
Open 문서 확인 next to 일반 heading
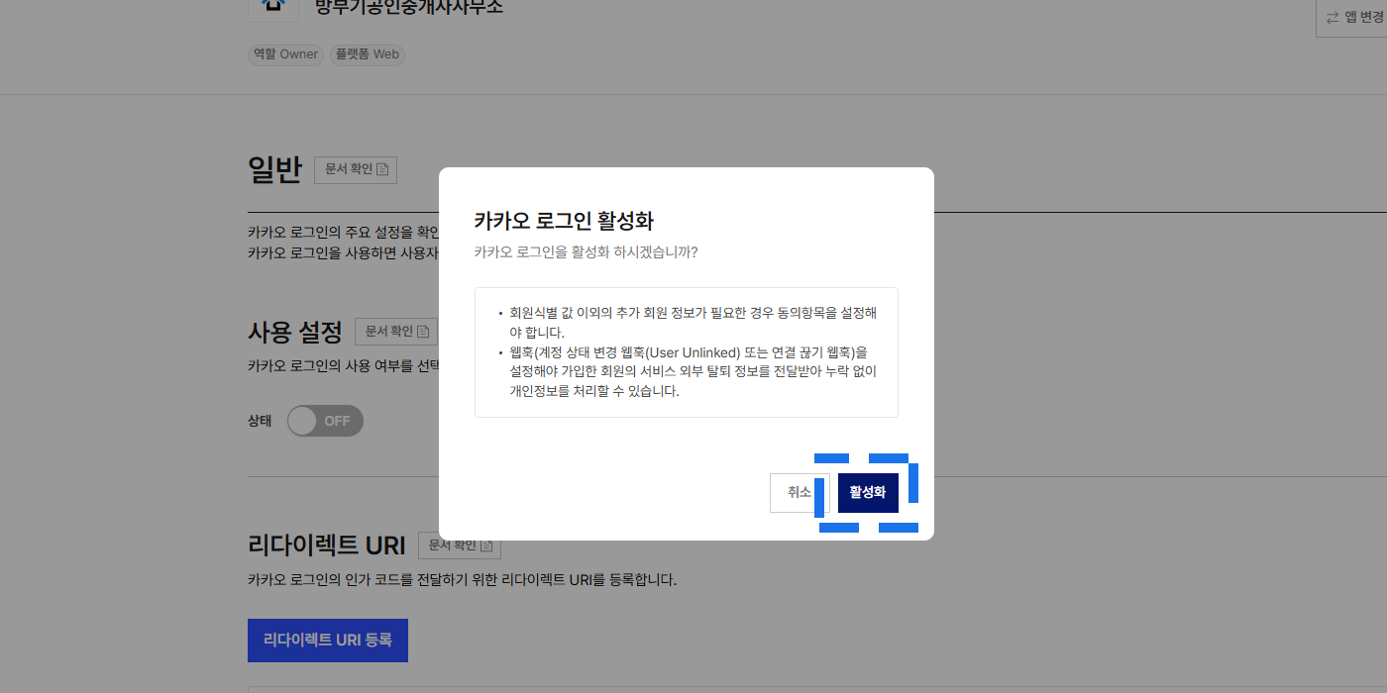(356, 169)
